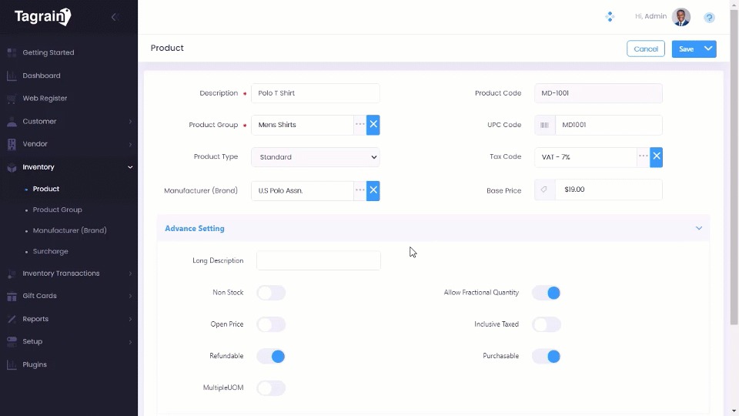Open the Save button dropdown arrow
Image resolution: width=739 pixels, height=416 pixels.
(708, 49)
